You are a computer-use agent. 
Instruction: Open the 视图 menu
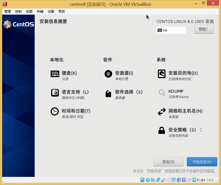(29, 12)
